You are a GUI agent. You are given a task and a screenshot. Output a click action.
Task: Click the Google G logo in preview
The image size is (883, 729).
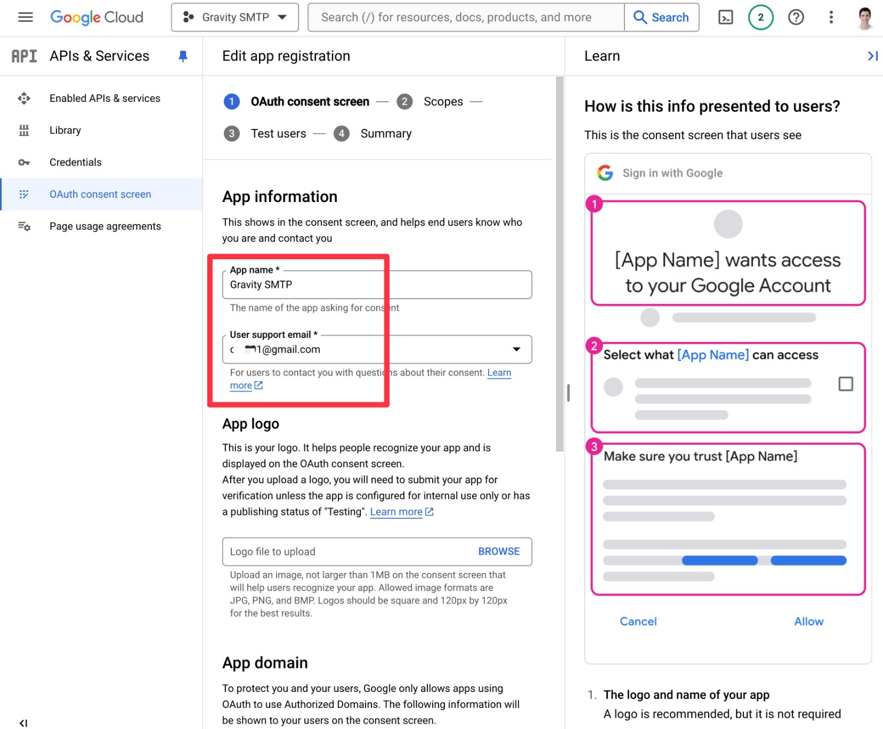(605, 173)
